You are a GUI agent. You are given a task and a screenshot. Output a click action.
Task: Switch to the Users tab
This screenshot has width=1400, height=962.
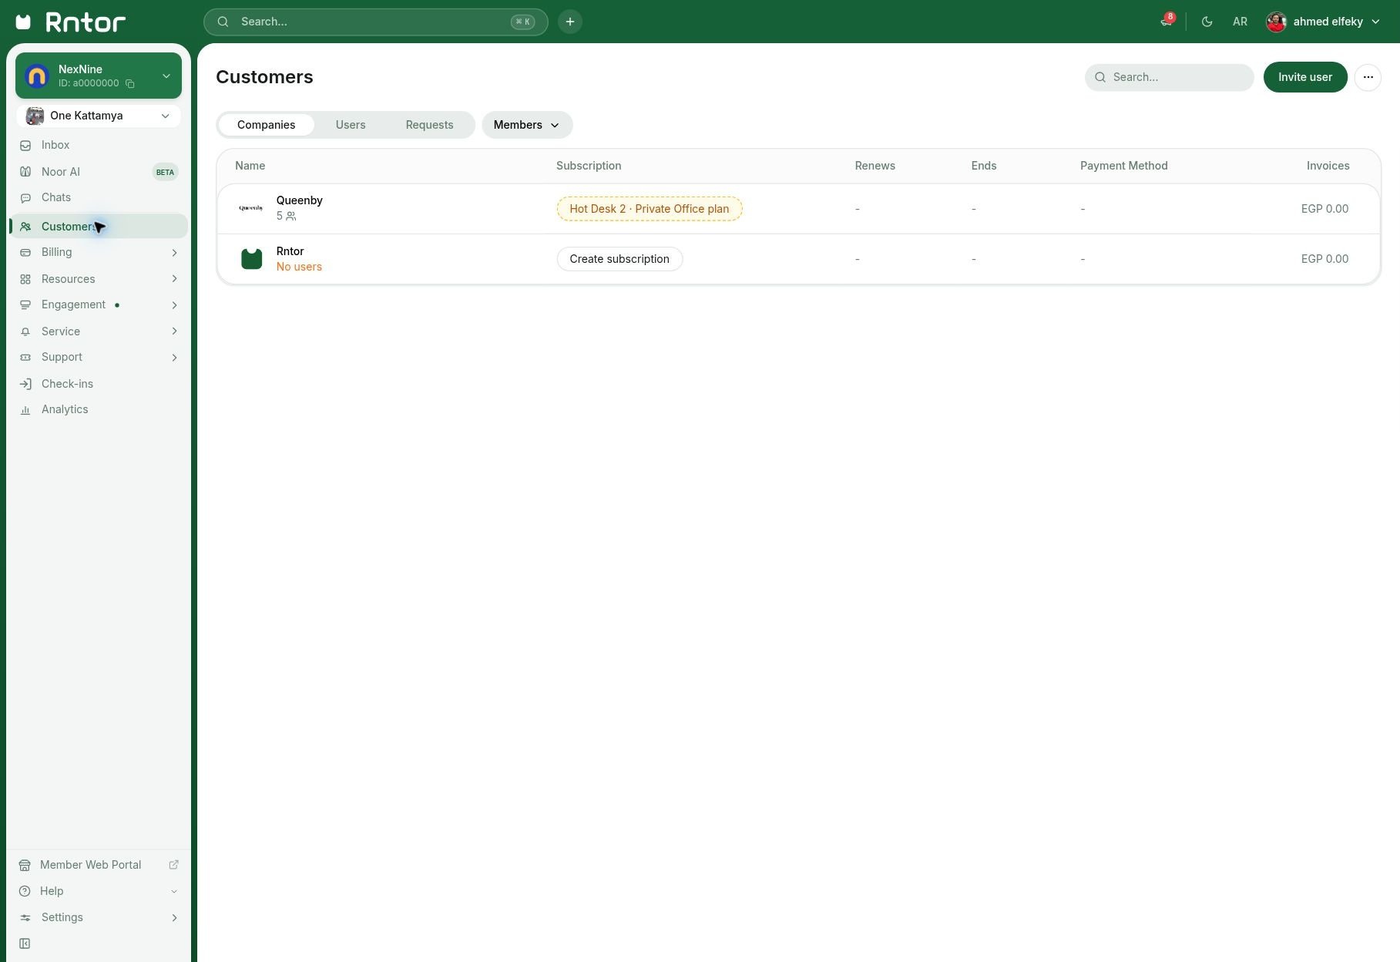click(x=351, y=125)
